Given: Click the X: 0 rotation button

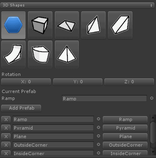Looking at the screenshot, I should click(x=26, y=82).
